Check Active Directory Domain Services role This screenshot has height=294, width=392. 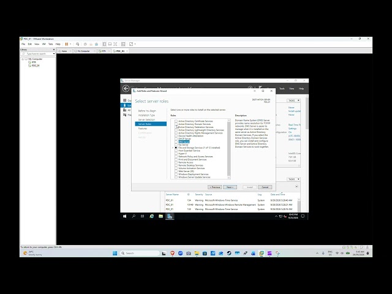pyautogui.click(x=176, y=124)
